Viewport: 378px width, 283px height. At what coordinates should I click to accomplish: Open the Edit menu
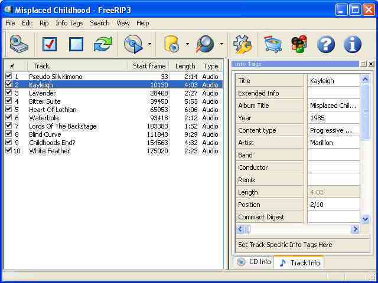coord(27,23)
